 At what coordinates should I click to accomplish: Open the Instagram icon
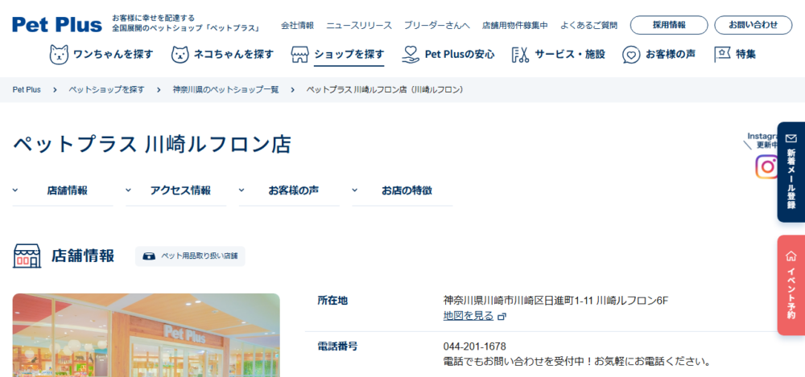point(766,166)
